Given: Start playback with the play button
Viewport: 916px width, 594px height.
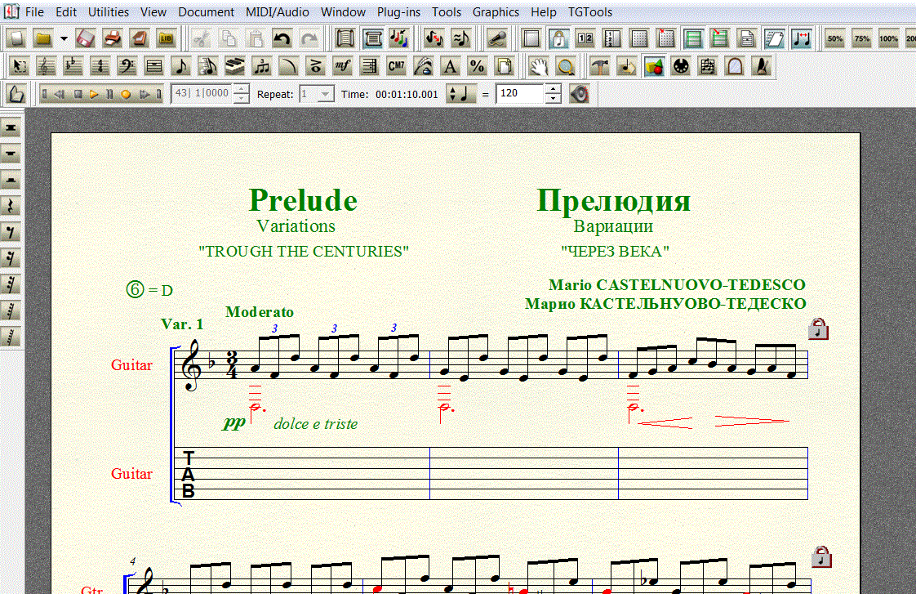Looking at the screenshot, I should (93, 93).
